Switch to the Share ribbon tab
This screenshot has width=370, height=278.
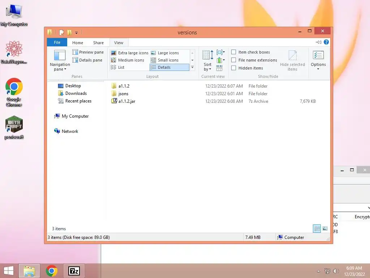coord(98,43)
